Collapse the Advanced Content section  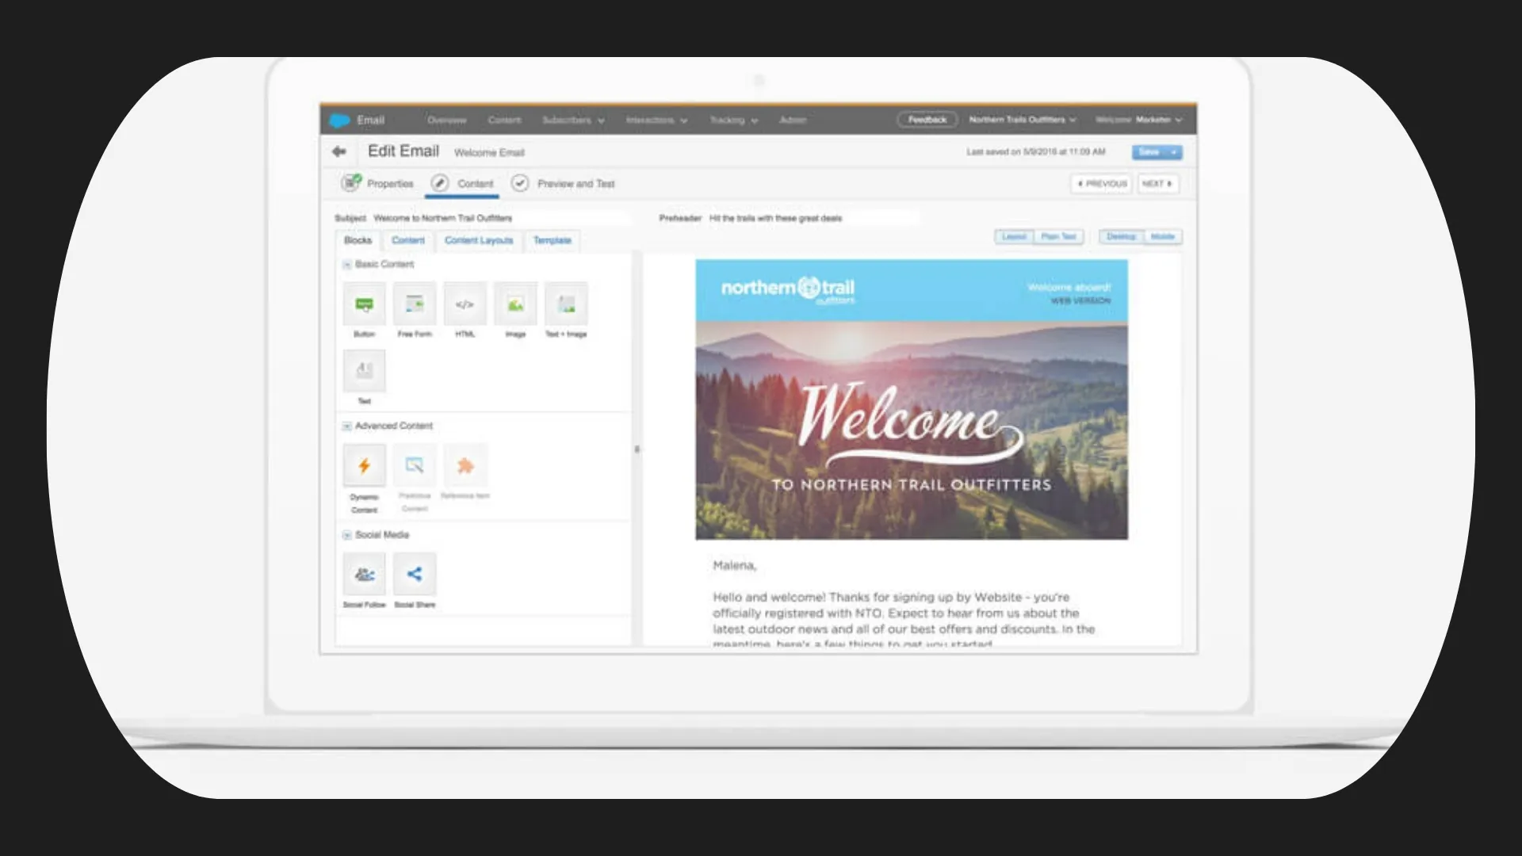pyautogui.click(x=346, y=426)
